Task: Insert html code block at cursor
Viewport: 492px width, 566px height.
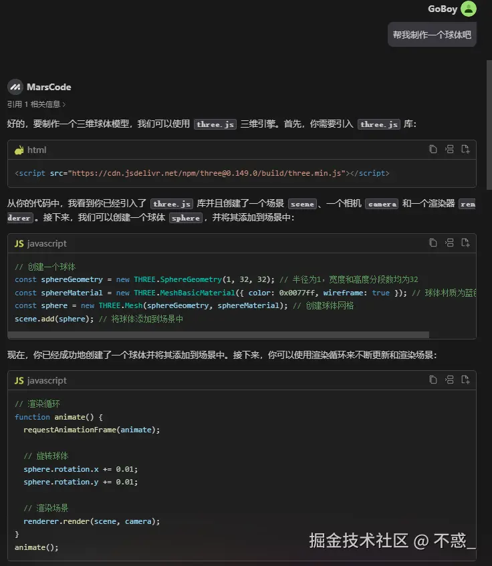Action: tap(449, 149)
